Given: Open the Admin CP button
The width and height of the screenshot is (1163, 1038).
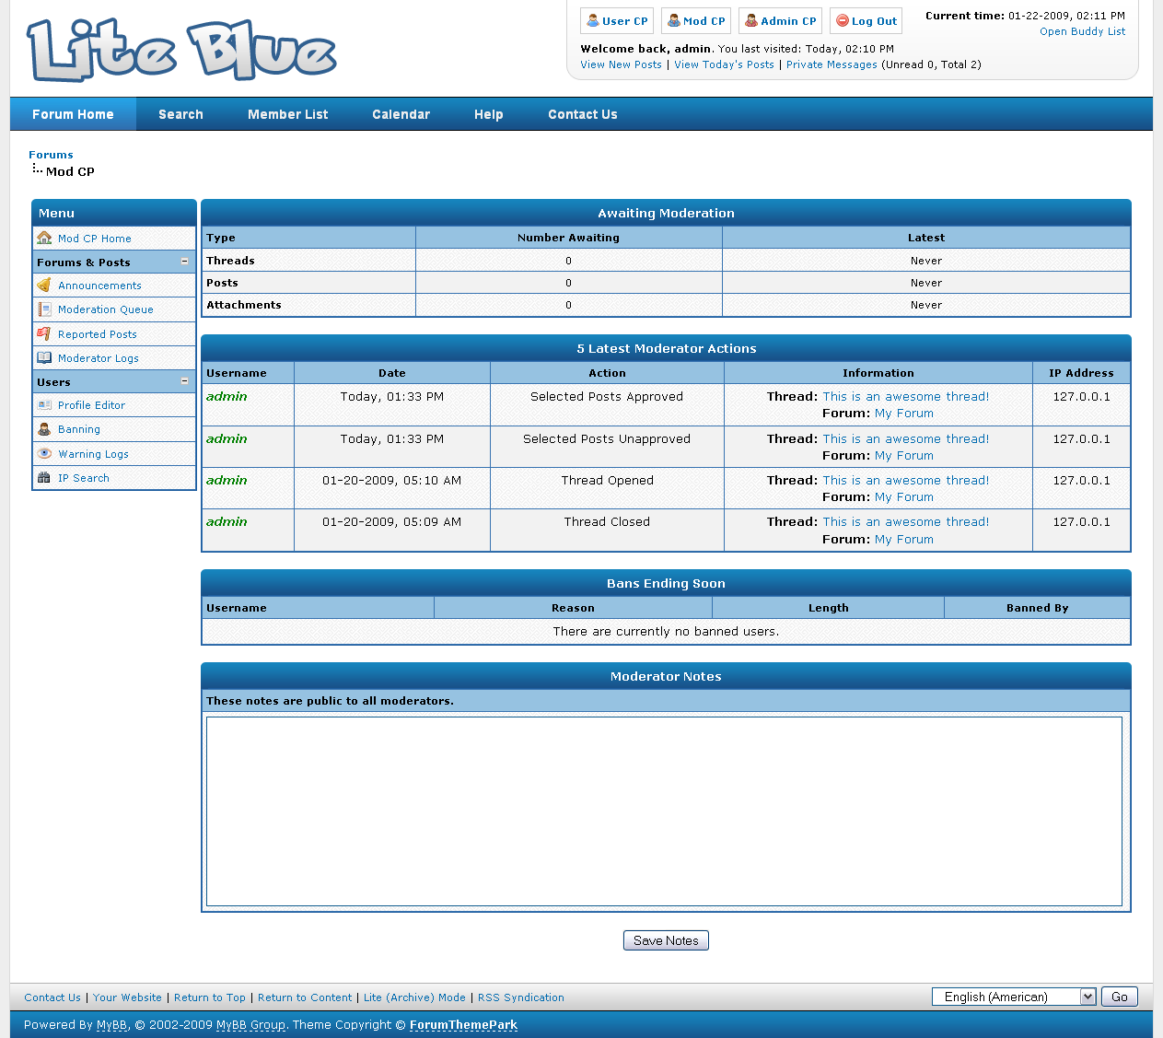Looking at the screenshot, I should coord(780,21).
